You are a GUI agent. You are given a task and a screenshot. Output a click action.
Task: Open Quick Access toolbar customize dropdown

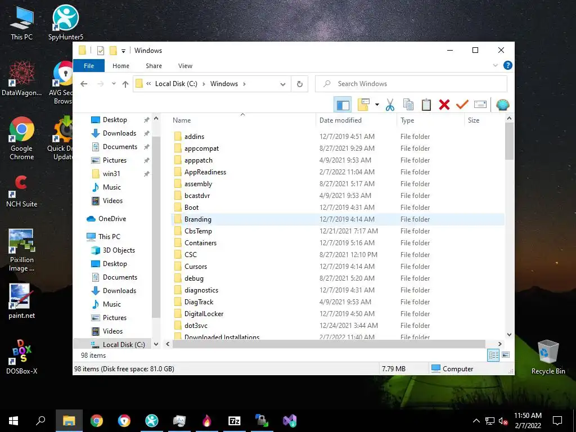(x=123, y=51)
